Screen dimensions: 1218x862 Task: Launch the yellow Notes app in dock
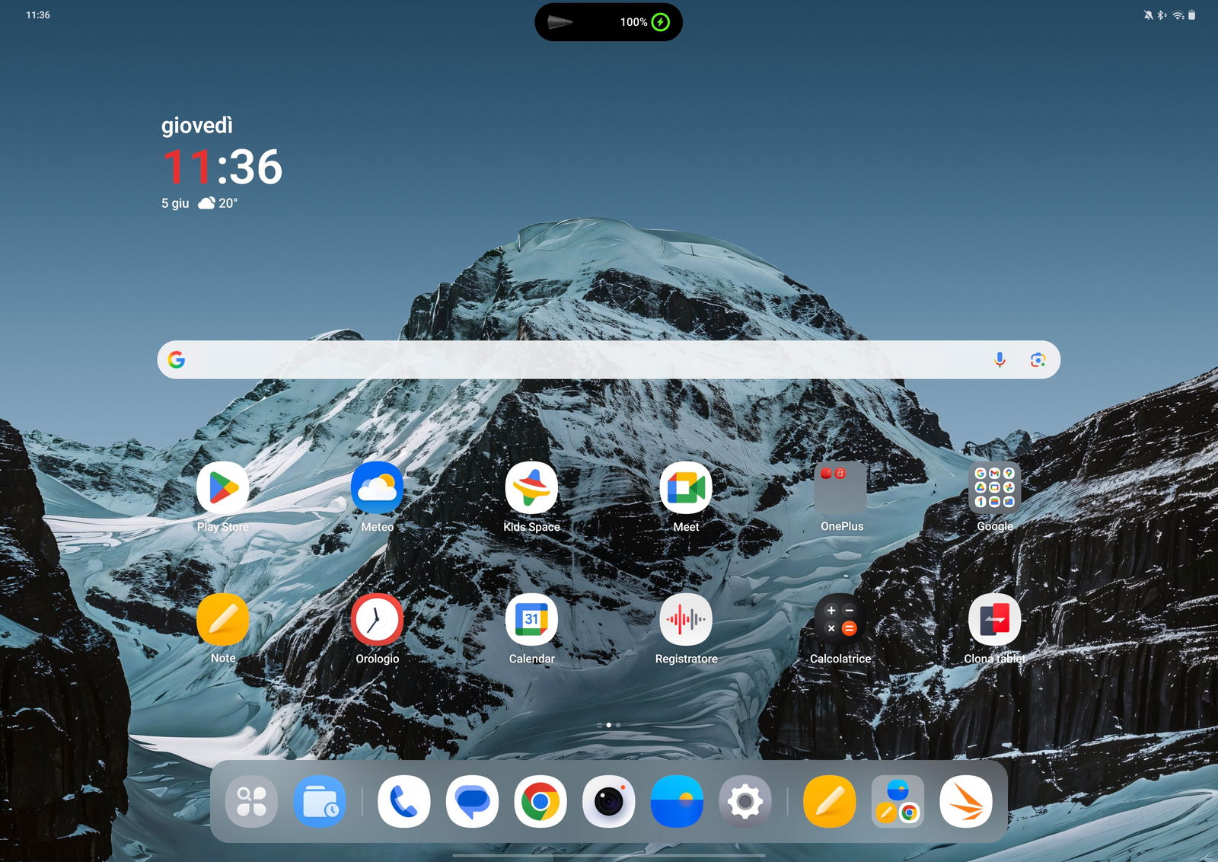point(829,801)
